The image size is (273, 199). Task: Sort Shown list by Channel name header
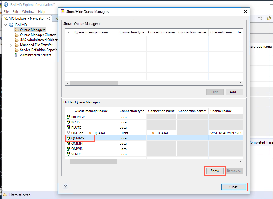[x=221, y=32]
